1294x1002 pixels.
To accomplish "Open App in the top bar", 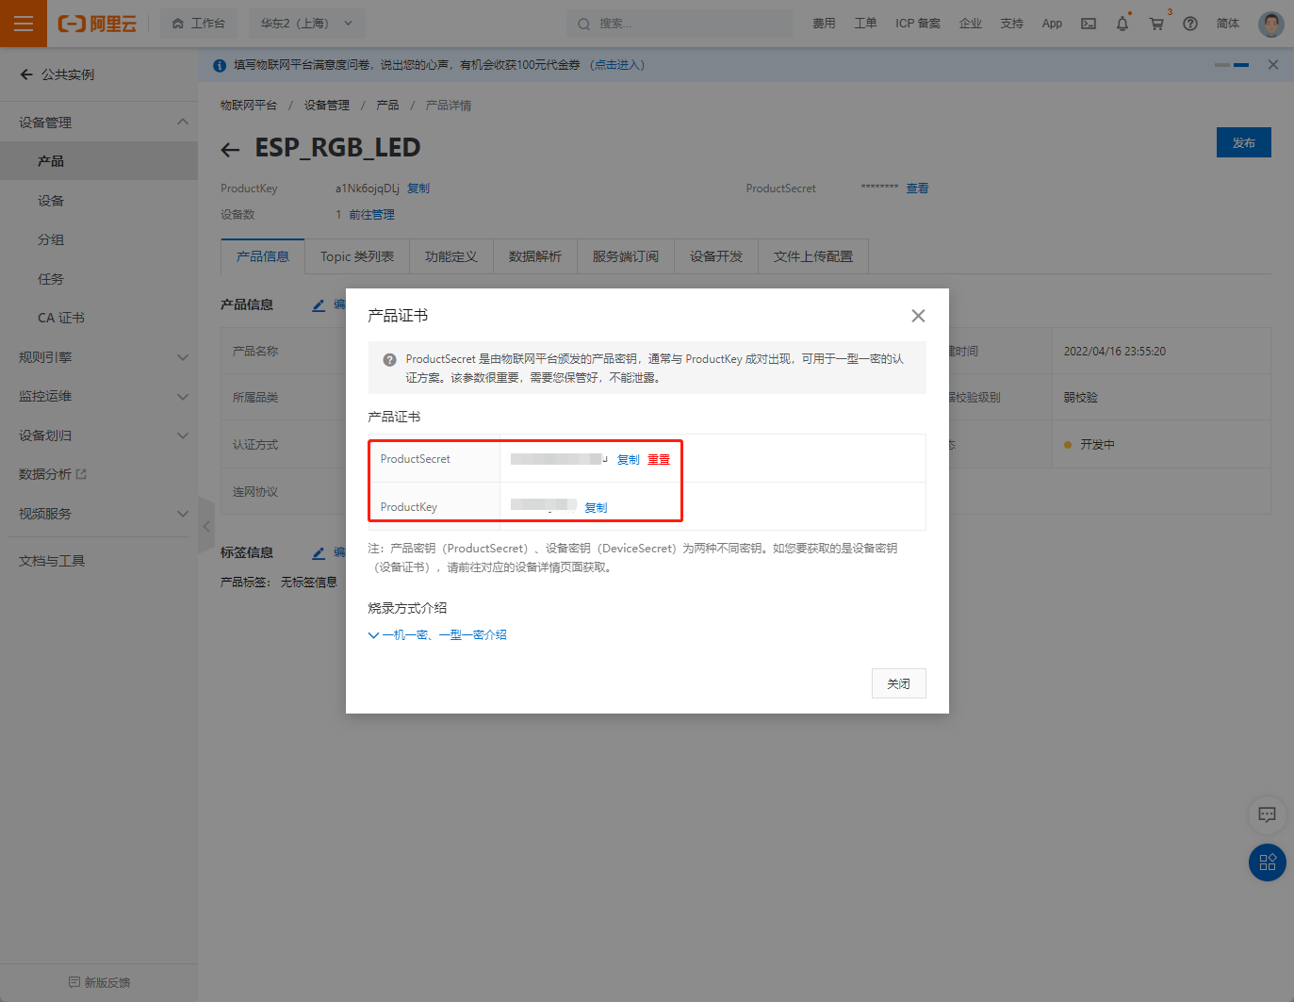I will pyautogui.click(x=1052, y=24).
